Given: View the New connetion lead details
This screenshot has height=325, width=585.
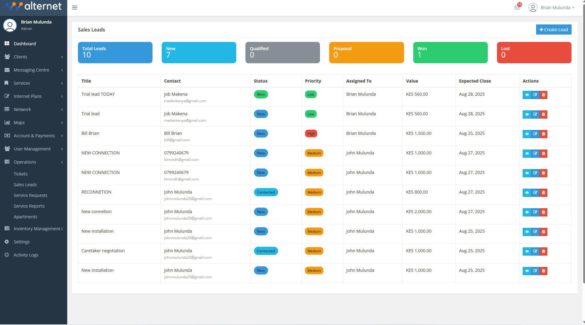Looking at the screenshot, I should [x=527, y=212].
